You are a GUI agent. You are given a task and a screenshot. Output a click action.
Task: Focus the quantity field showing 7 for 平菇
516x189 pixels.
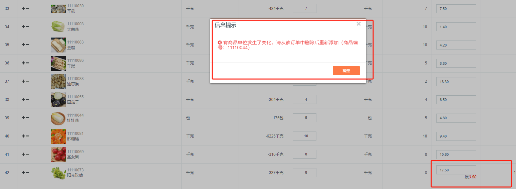click(304, 8)
